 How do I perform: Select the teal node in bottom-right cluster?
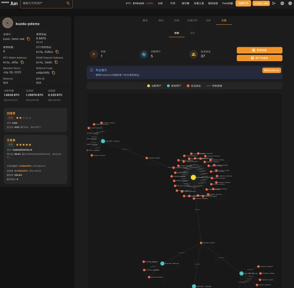(x=242, y=273)
